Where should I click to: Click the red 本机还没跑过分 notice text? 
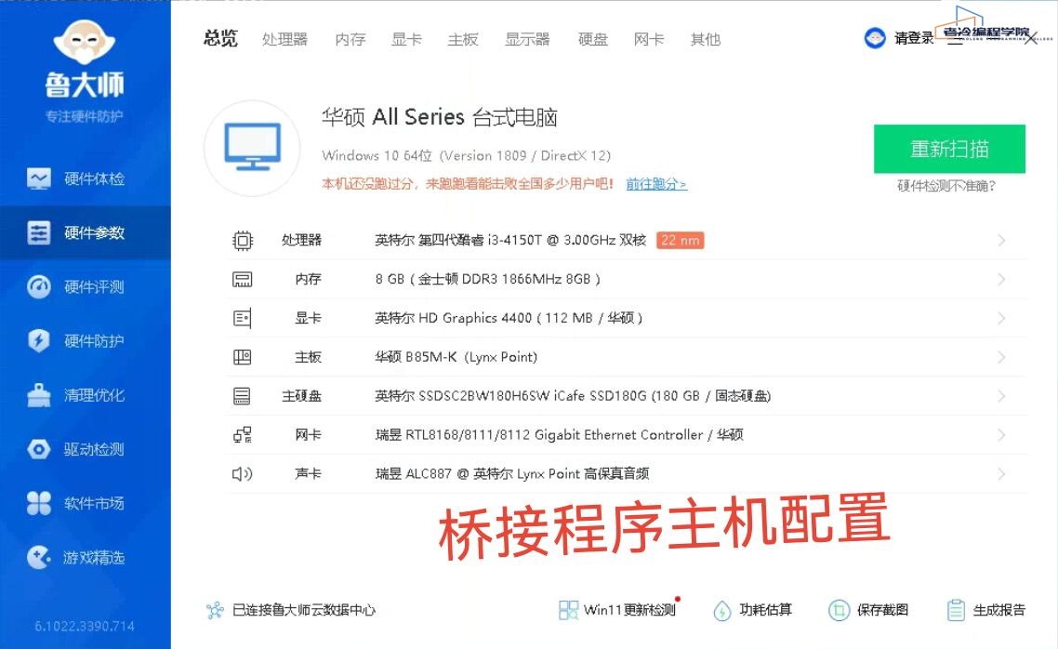coord(467,184)
